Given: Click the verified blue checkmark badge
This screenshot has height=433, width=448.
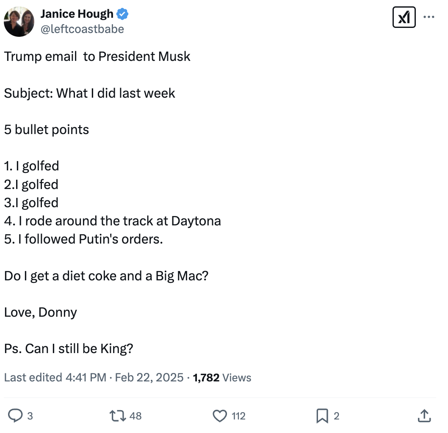Looking at the screenshot, I should pyautogui.click(x=122, y=14).
